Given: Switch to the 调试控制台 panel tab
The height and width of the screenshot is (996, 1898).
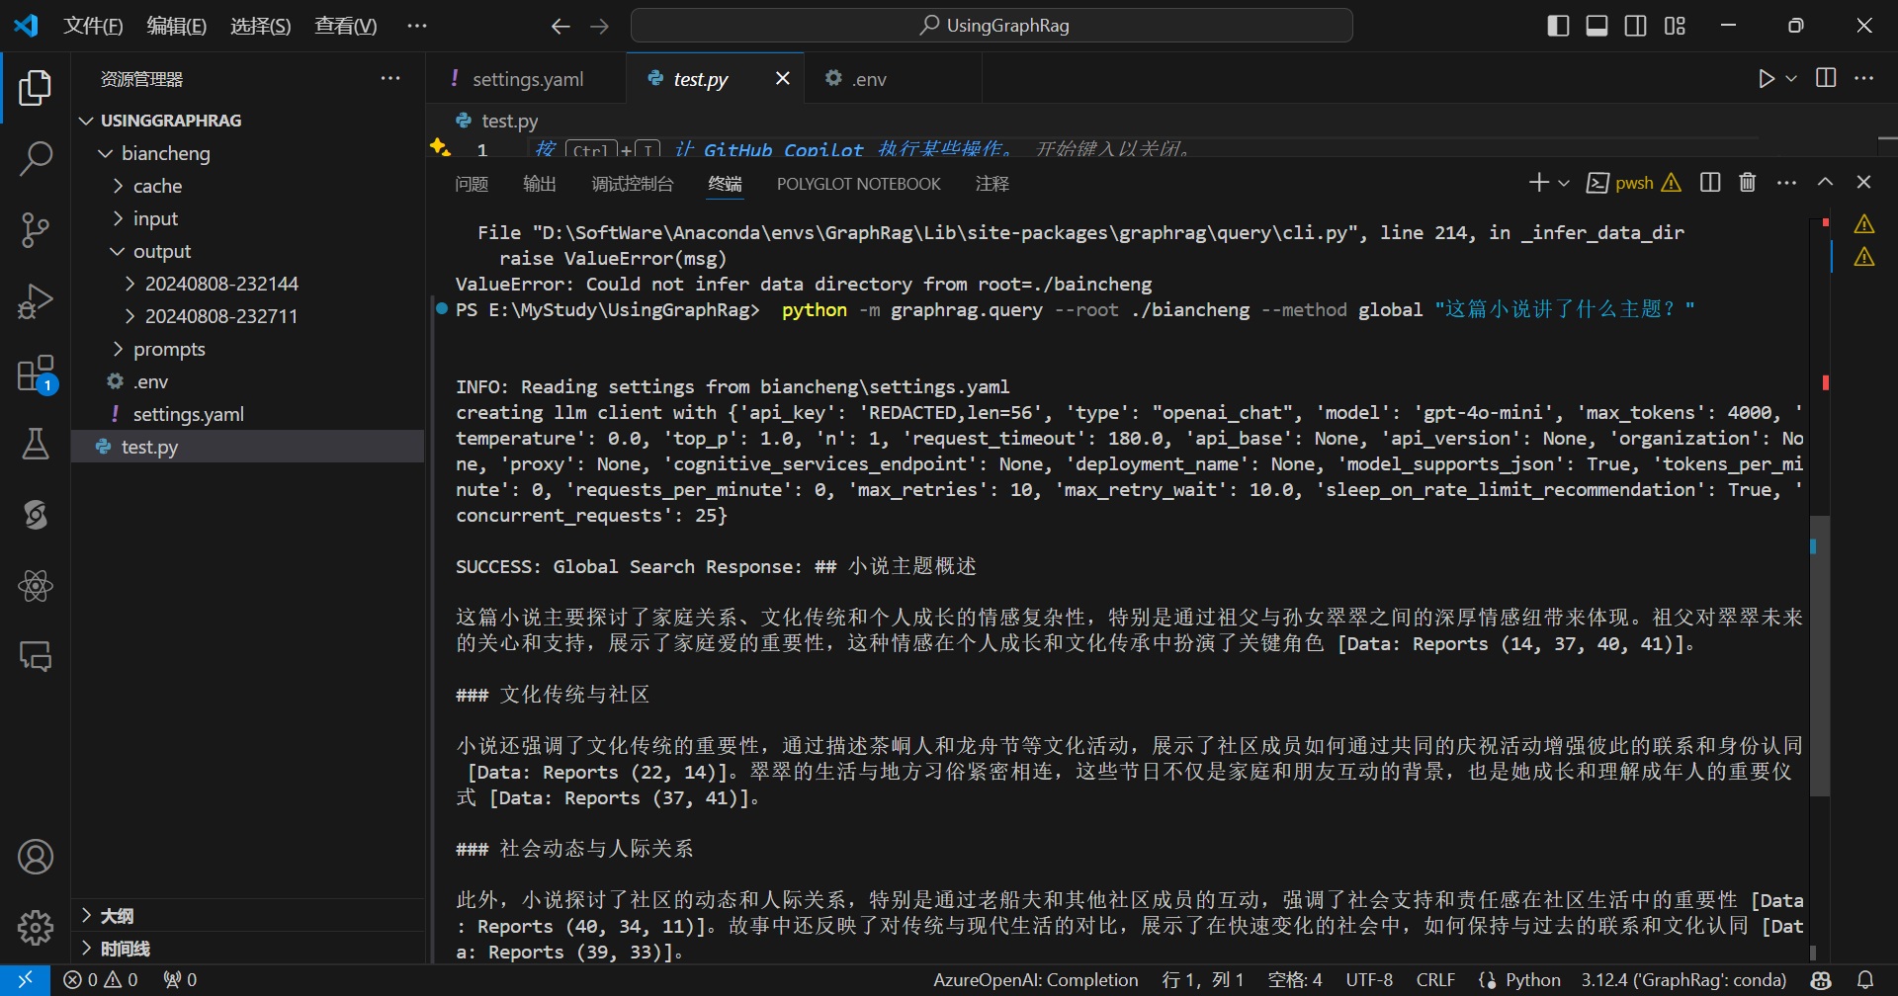Looking at the screenshot, I should (x=633, y=184).
